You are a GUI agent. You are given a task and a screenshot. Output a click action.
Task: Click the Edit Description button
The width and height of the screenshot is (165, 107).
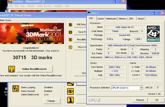[x=80, y=25]
